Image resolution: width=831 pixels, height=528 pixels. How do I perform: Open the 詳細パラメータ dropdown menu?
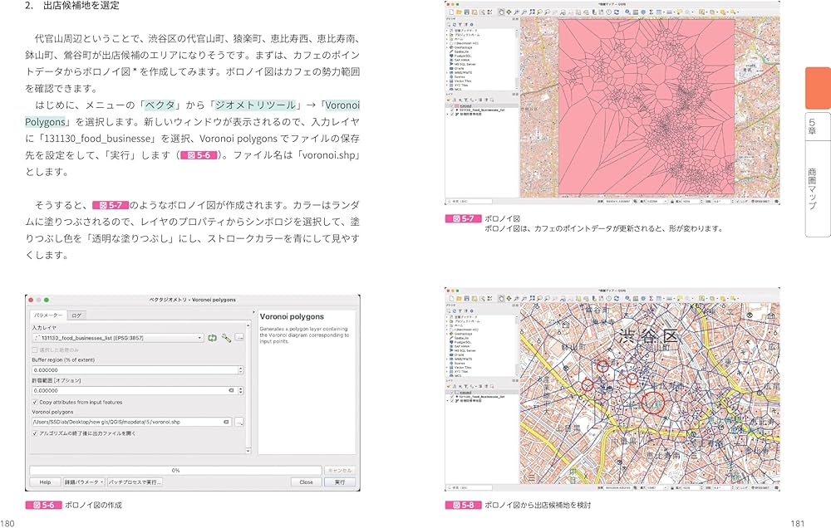tap(84, 482)
